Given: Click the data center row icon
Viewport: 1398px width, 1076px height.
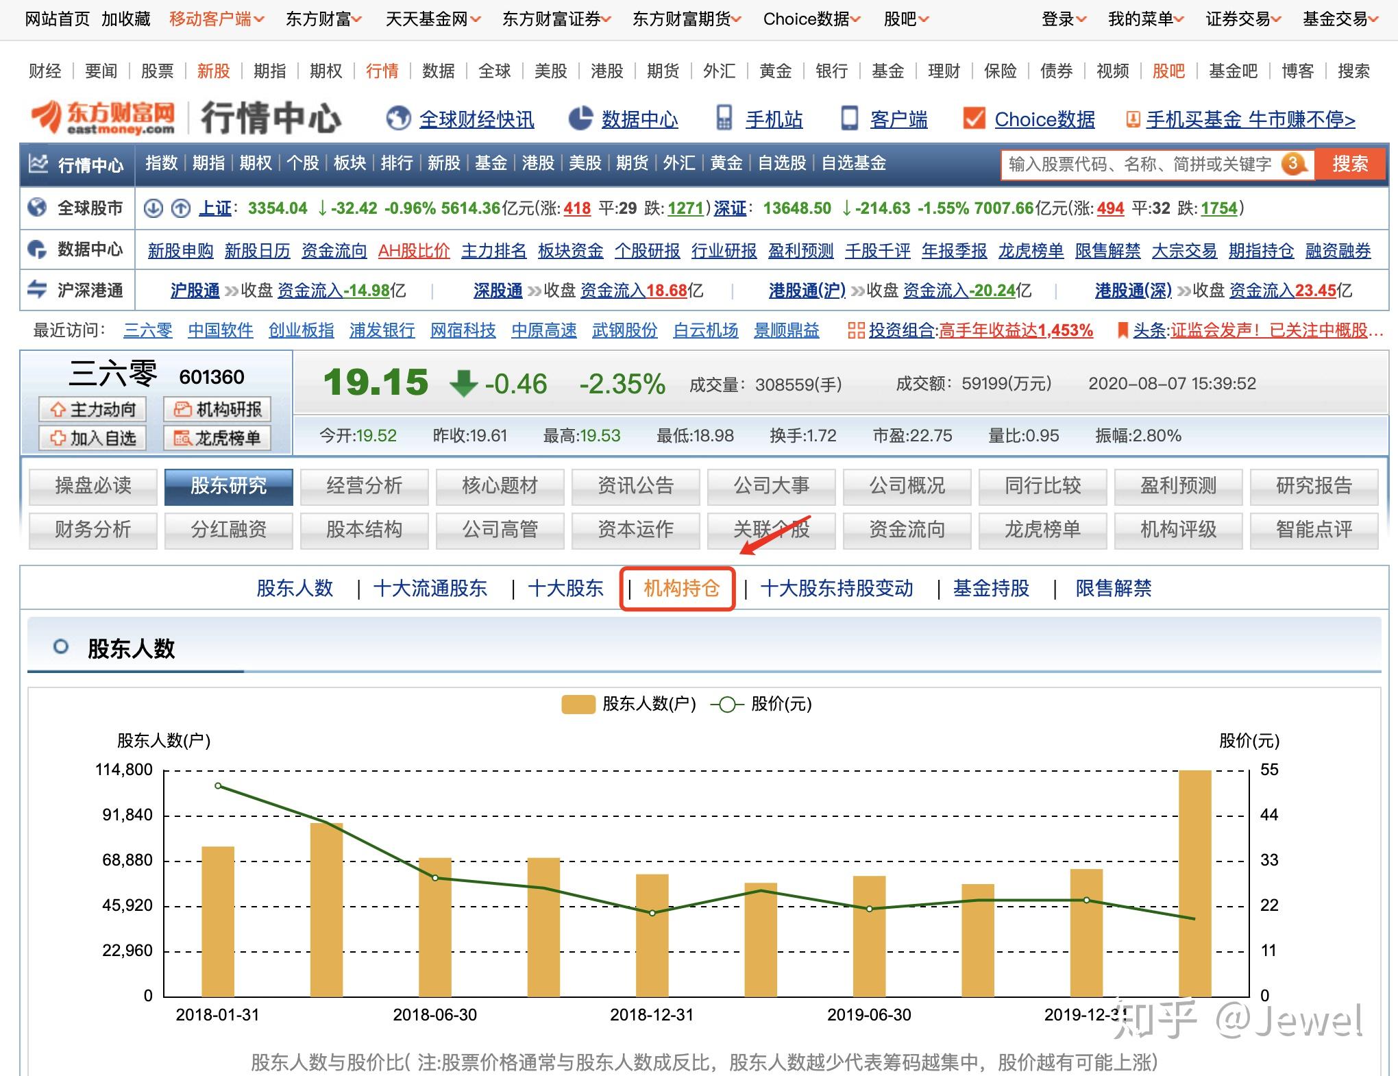Looking at the screenshot, I should pyautogui.click(x=37, y=249).
